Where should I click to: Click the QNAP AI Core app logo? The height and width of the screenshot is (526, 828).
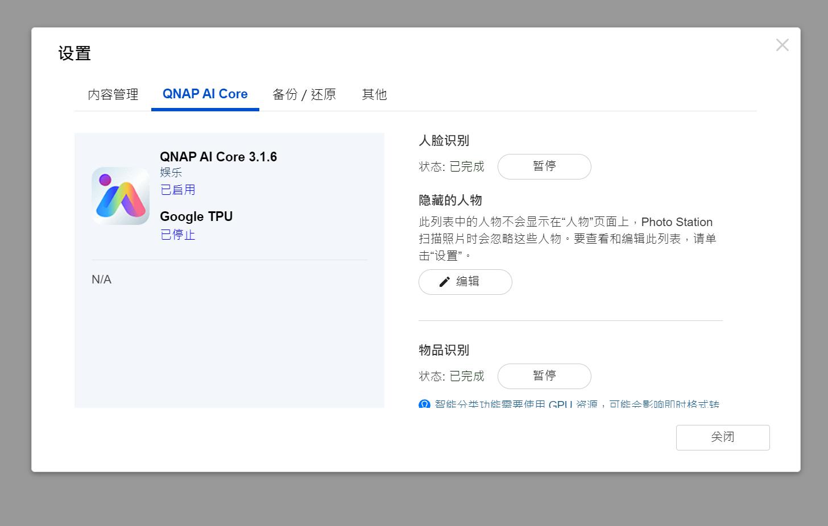tap(121, 196)
